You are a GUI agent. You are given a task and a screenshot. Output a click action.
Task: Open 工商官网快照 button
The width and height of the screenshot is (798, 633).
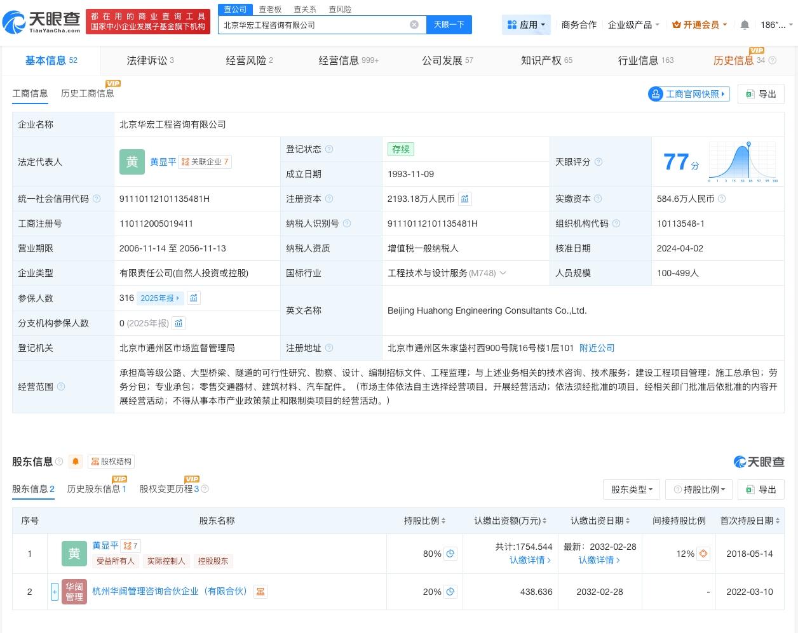689,94
